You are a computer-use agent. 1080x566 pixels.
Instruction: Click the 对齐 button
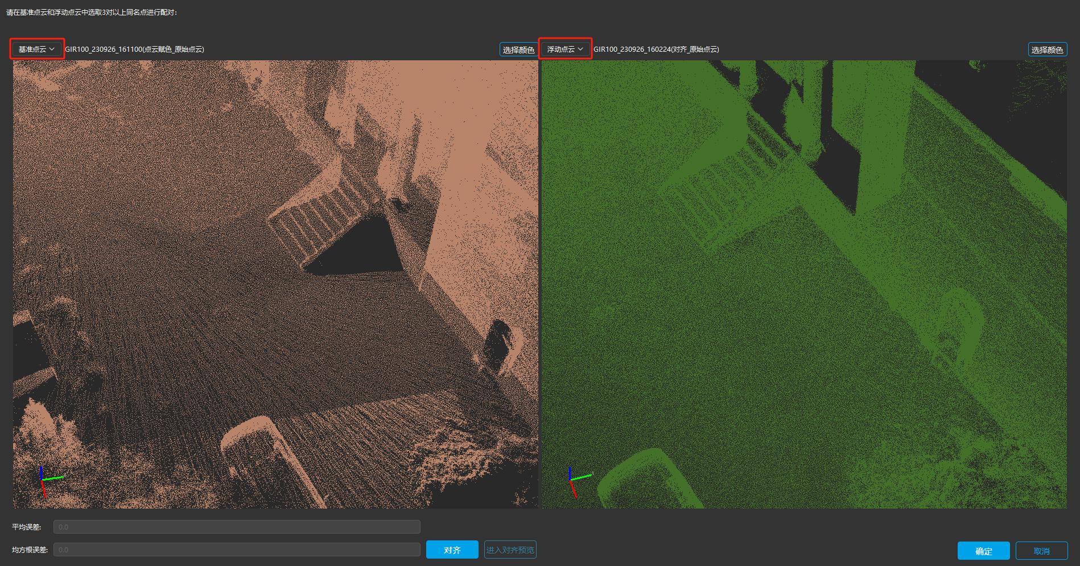click(452, 550)
